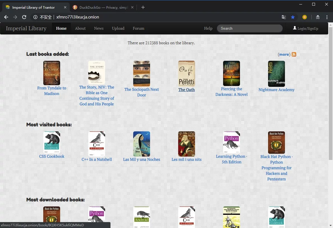Open the browser three-dot menu
This screenshot has width=333, height=228.
(327, 17)
